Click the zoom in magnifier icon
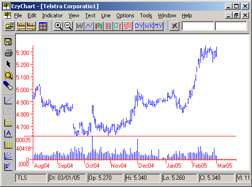The image size is (252, 187). (58, 26)
